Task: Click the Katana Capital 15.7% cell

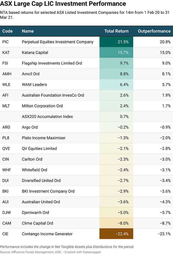Action: pyautogui.click(x=116, y=53)
